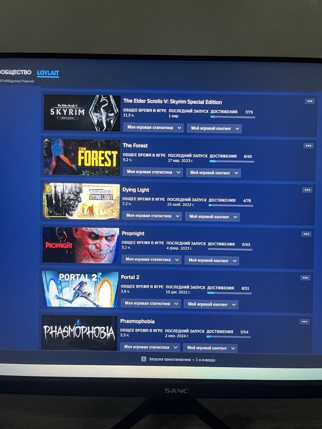Viewport: 322px width, 429px height.
Task: Click Portal 2 playtime '3,6 ч.'
Action: (x=125, y=291)
